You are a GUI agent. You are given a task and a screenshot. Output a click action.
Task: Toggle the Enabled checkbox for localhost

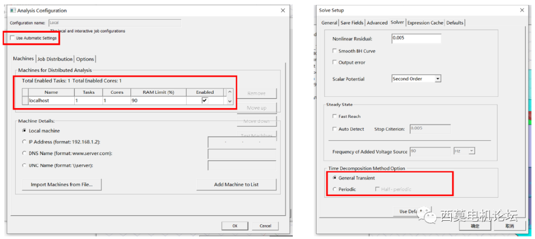pyautogui.click(x=205, y=101)
